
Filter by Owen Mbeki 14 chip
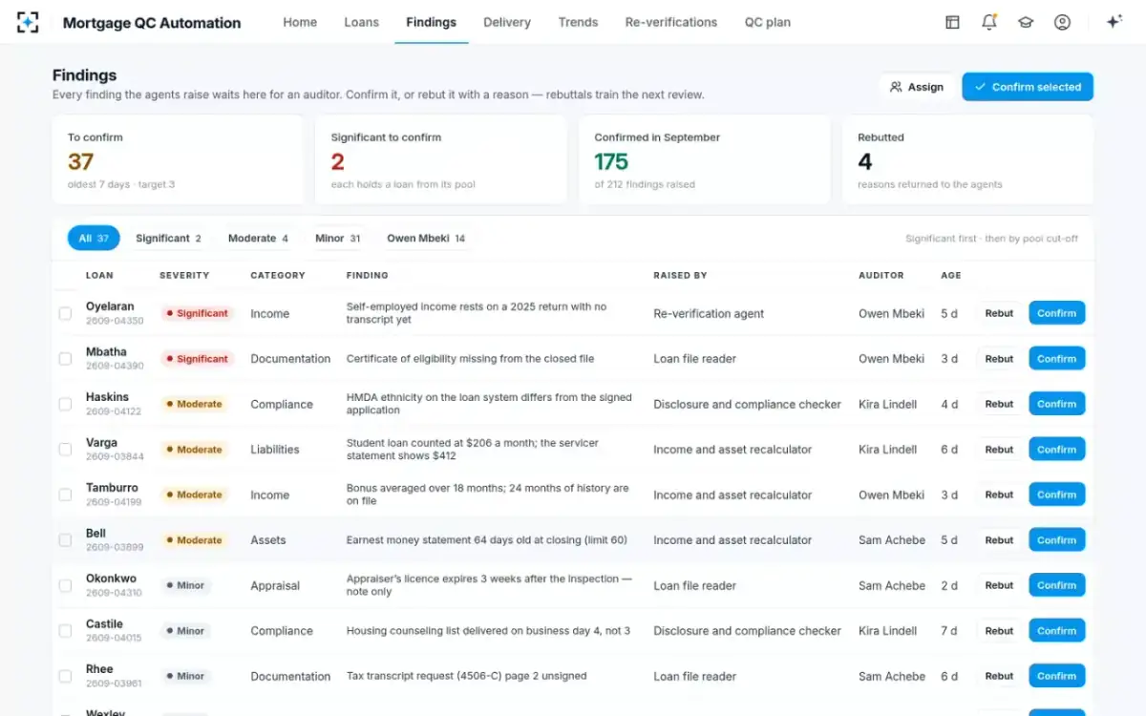(x=426, y=239)
